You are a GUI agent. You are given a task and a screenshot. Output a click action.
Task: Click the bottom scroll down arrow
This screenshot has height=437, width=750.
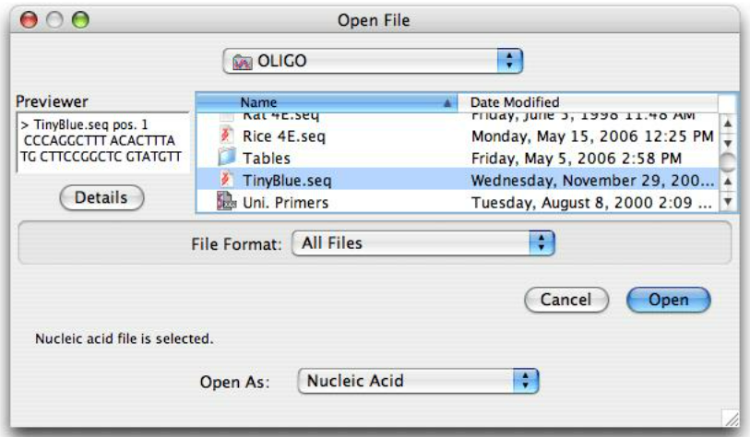727,202
